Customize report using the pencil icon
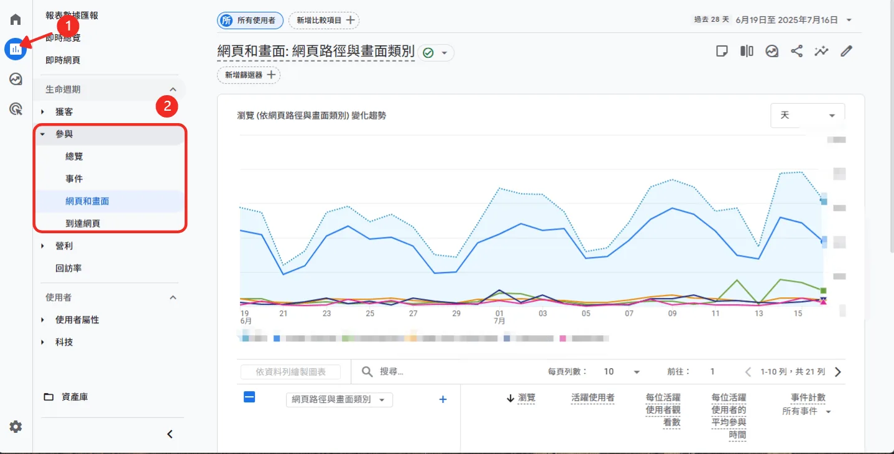Viewport: 894px width, 454px height. tap(846, 51)
